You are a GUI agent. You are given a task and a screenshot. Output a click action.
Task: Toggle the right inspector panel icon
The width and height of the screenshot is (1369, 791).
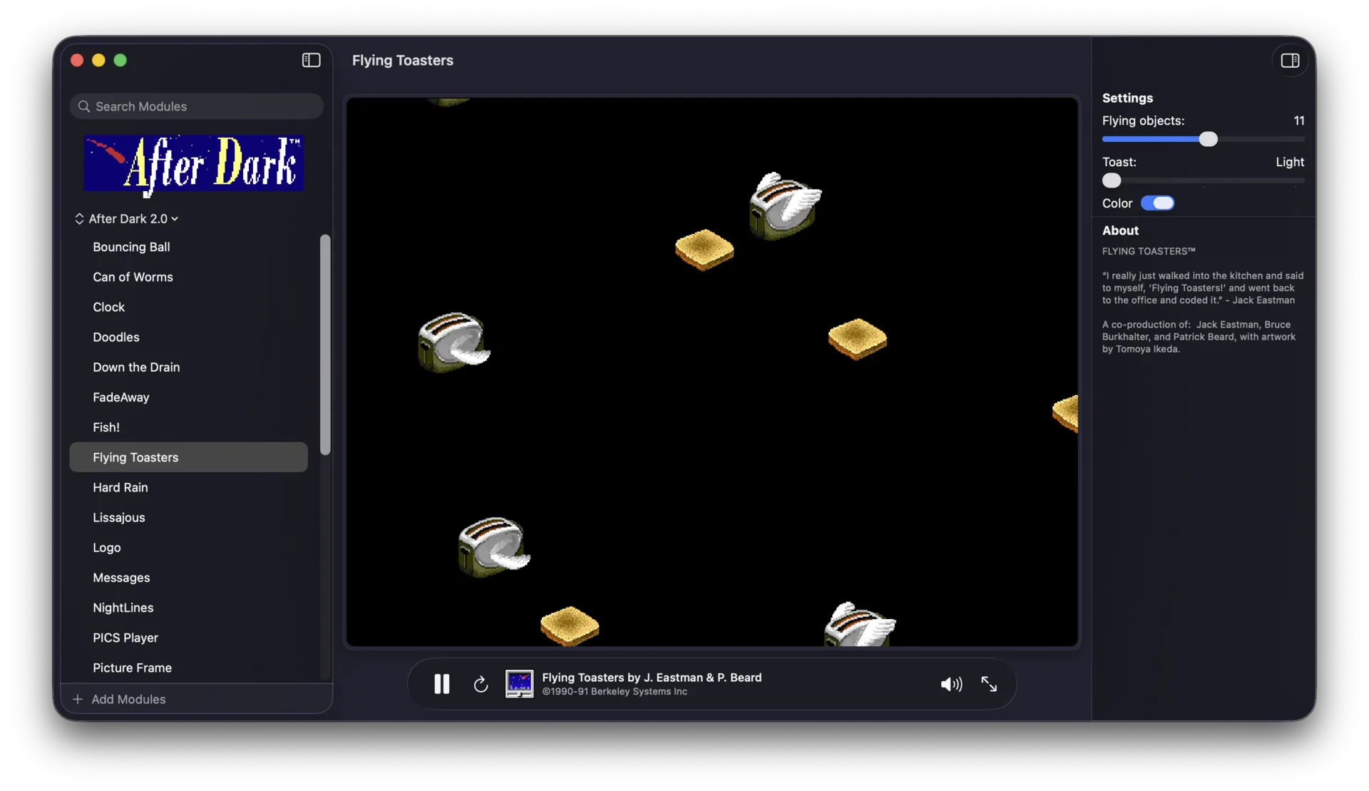pos(1290,61)
